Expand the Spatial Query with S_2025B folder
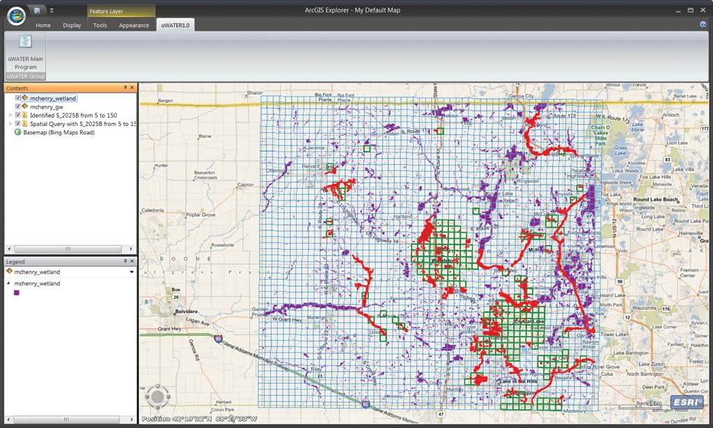The image size is (713, 428). 10,123
